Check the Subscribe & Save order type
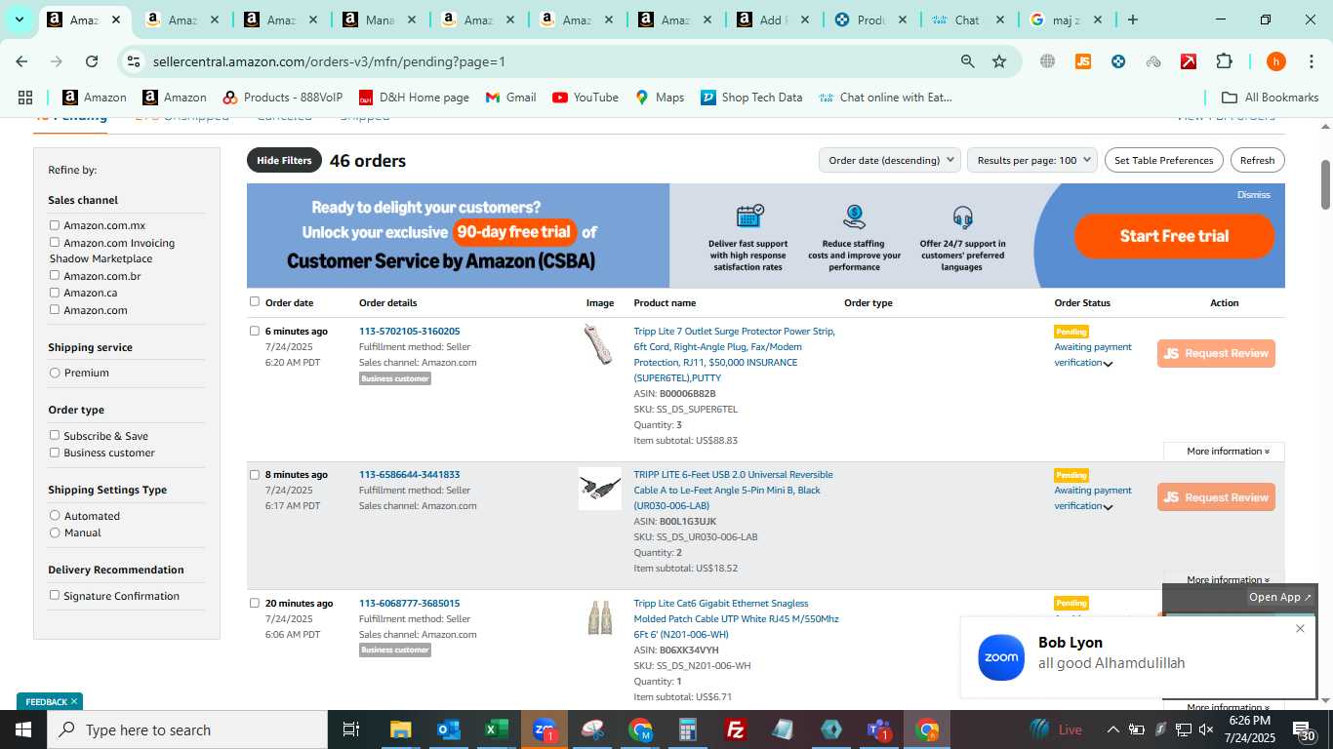 point(55,435)
